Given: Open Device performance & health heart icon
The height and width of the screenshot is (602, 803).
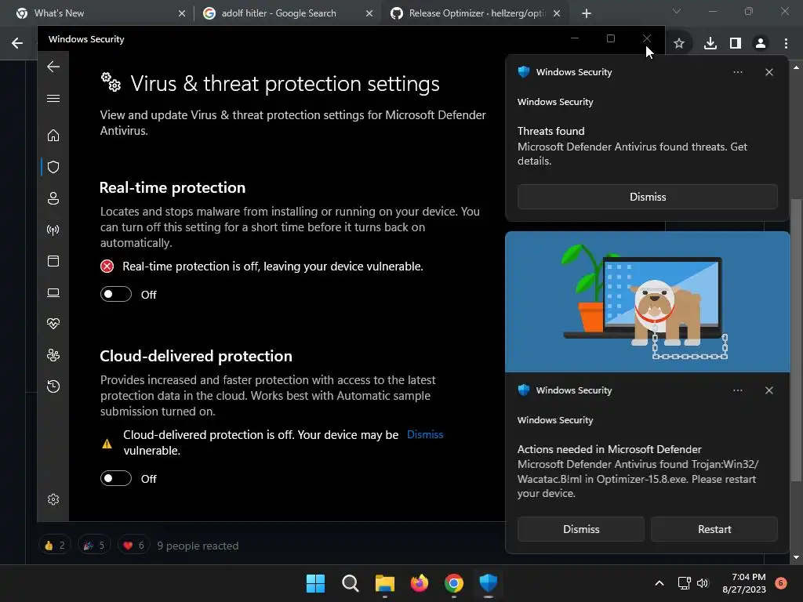Looking at the screenshot, I should (x=53, y=324).
